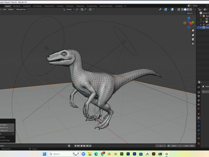Open the World properties tab
The image size is (209, 157).
pyautogui.click(x=199, y=109)
